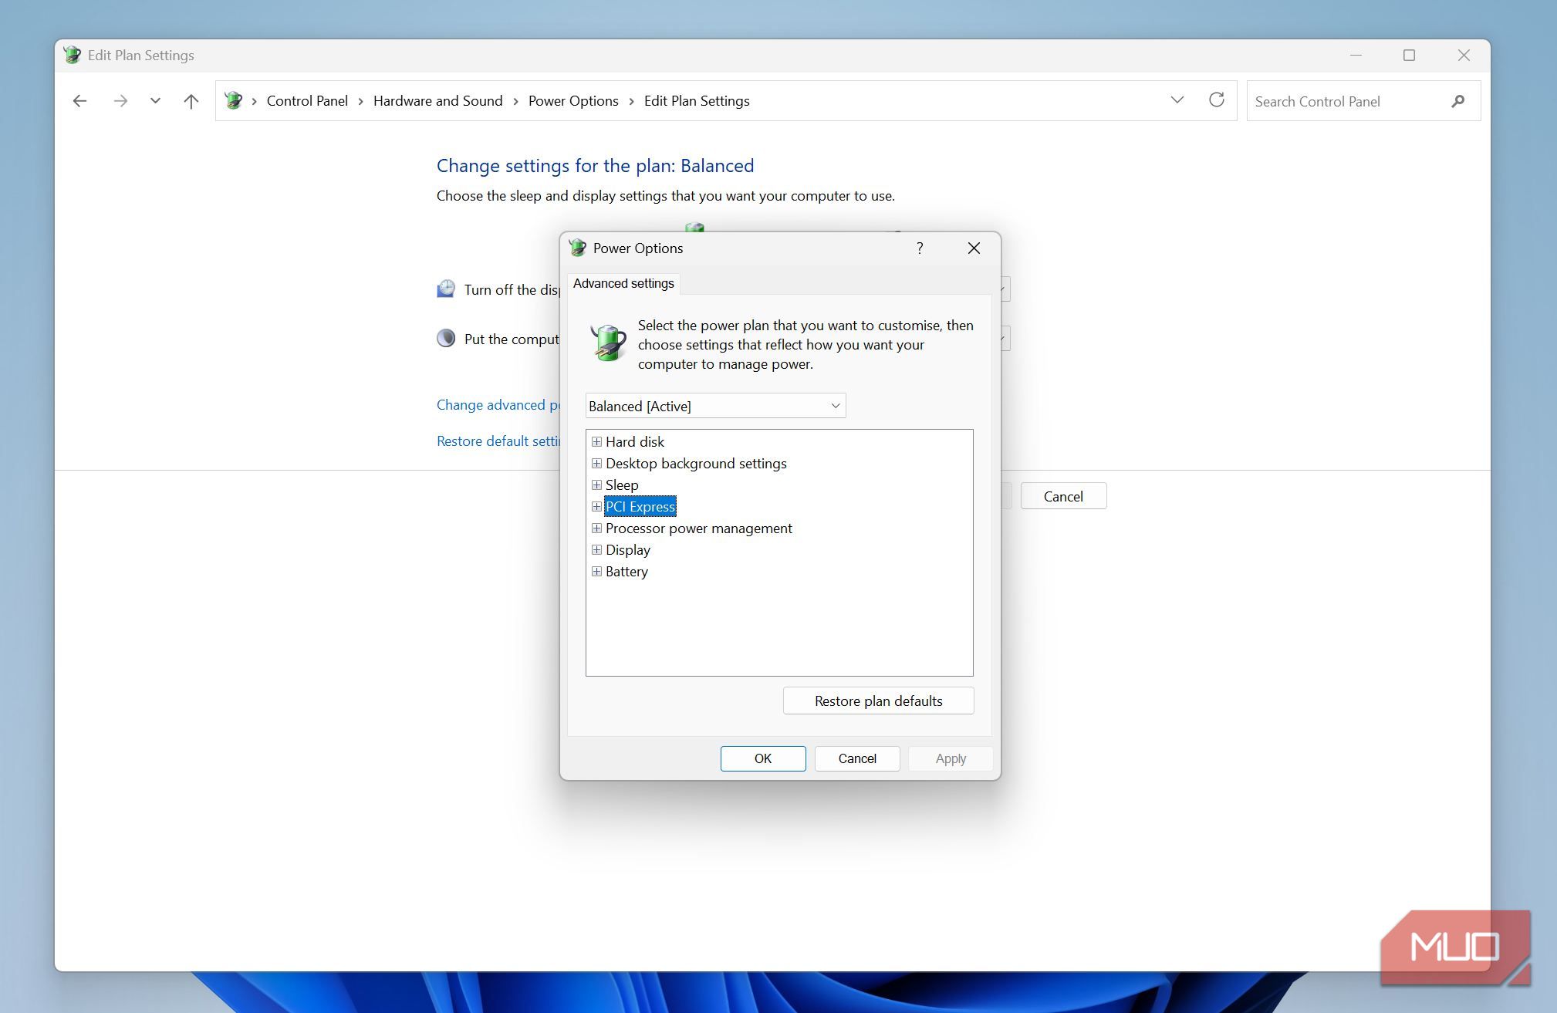Click the Power Options help question mark
1557x1013 pixels.
tap(920, 248)
